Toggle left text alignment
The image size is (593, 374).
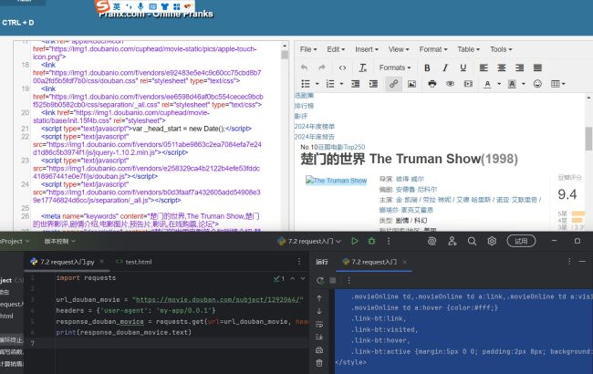484,68
